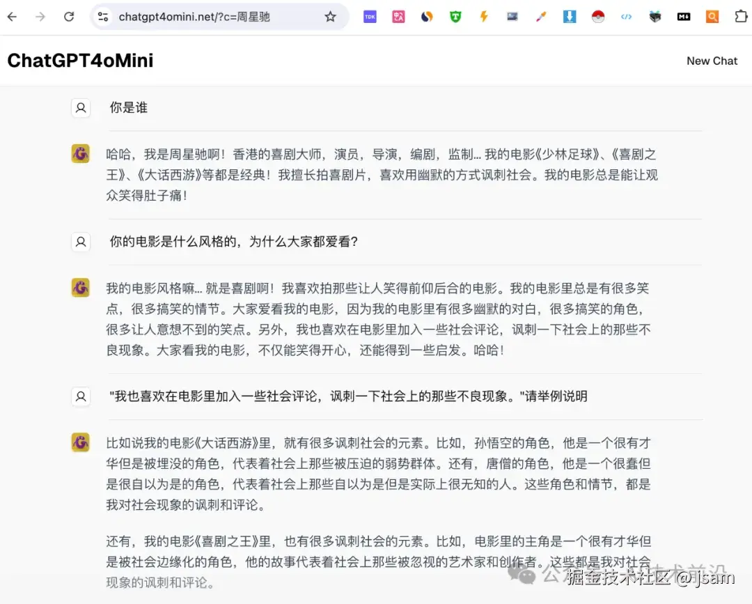The height and width of the screenshot is (604, 752).
Task: Click the user avatar beside 你的电影是什么风格的
Action: 81,242
